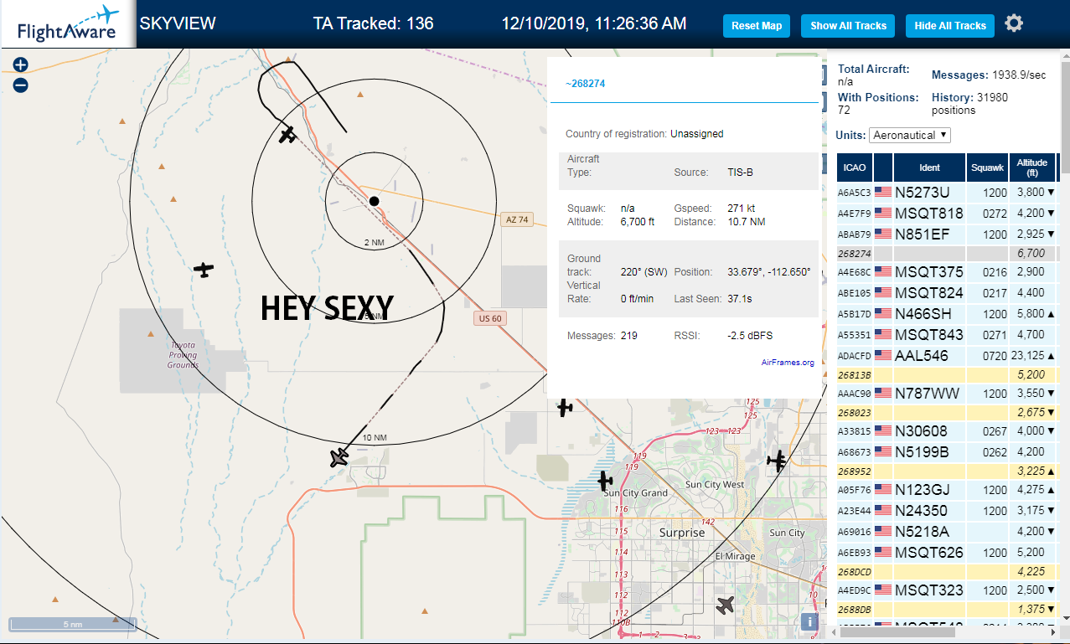Select the aircraft icon on the 10 NM ring
This screenshot has width=1070, height=644.
[x=339, y=457]
